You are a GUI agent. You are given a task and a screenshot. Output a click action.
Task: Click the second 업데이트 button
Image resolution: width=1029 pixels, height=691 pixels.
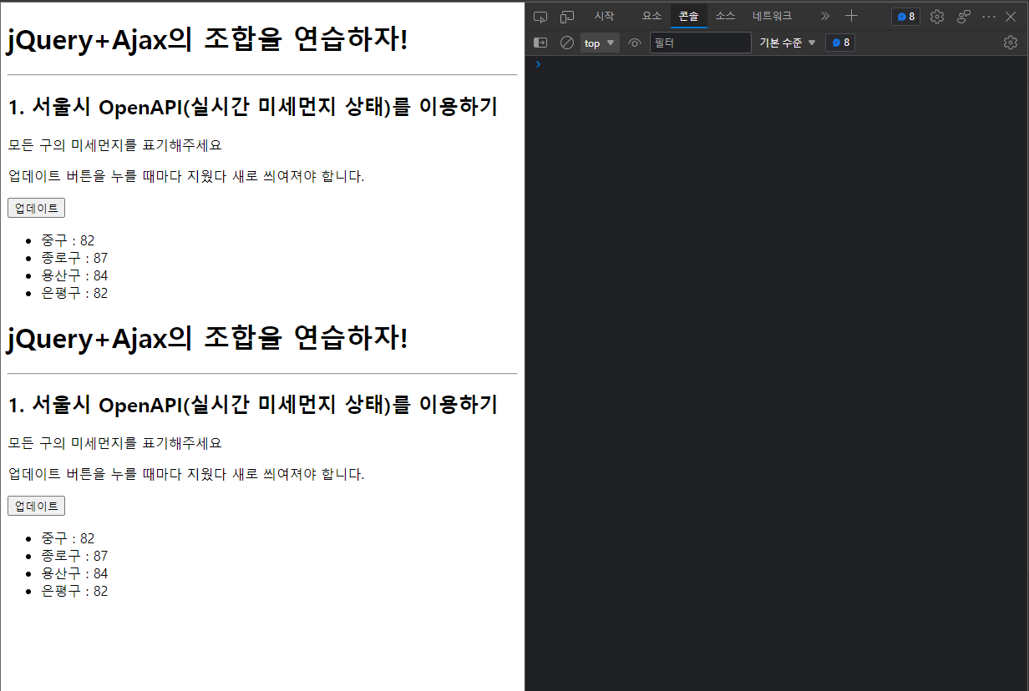pos(36,506)
